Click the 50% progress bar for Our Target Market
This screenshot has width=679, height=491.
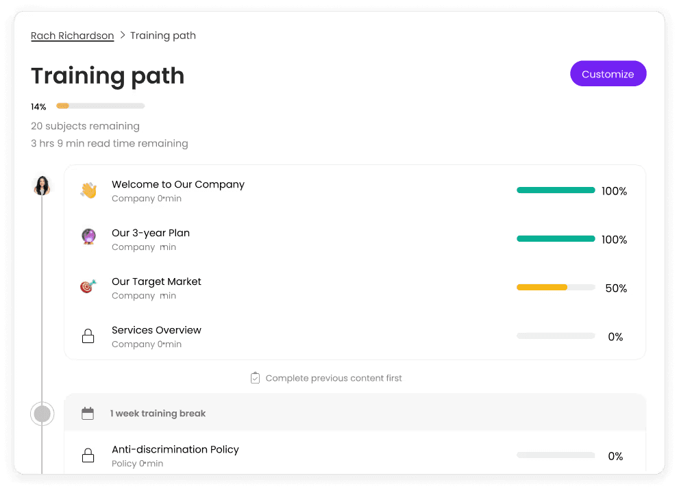(x=556, y=287)
